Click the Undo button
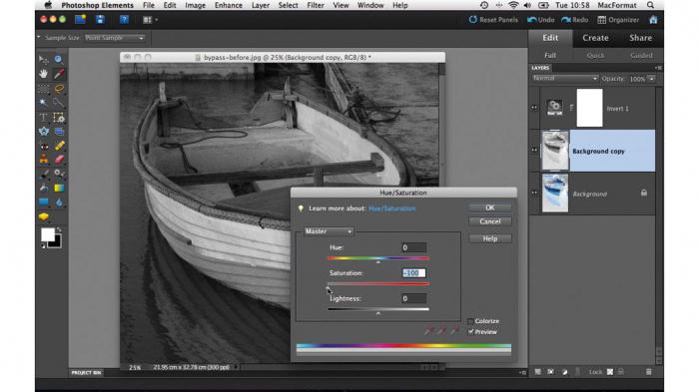Screen dimensions: 699x392 coord(541,20)
